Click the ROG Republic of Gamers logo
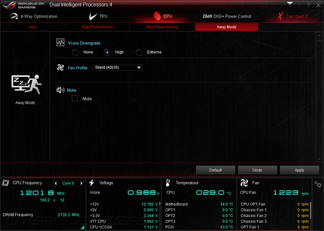This screenshot has height=231, width=324. [x=24, y=6]
